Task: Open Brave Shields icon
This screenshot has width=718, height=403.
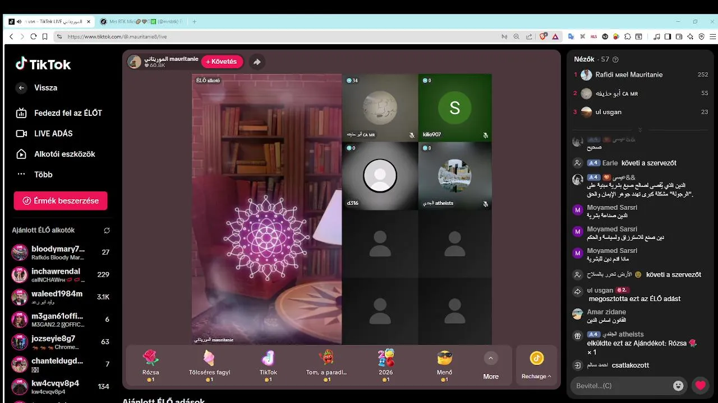Action: coord(543,36)
